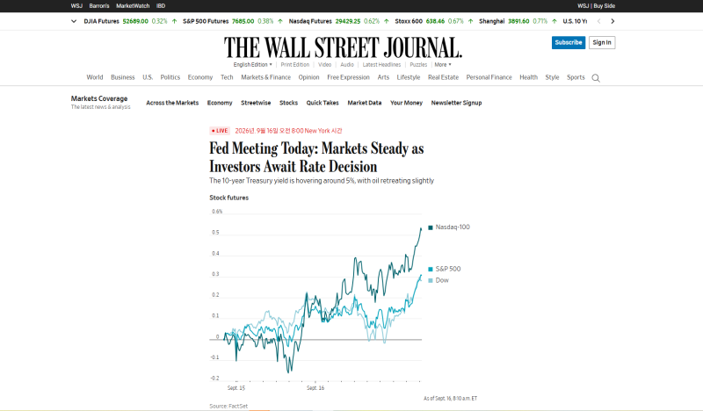Click WSJ in top black bar left

(x=76, y=6)
